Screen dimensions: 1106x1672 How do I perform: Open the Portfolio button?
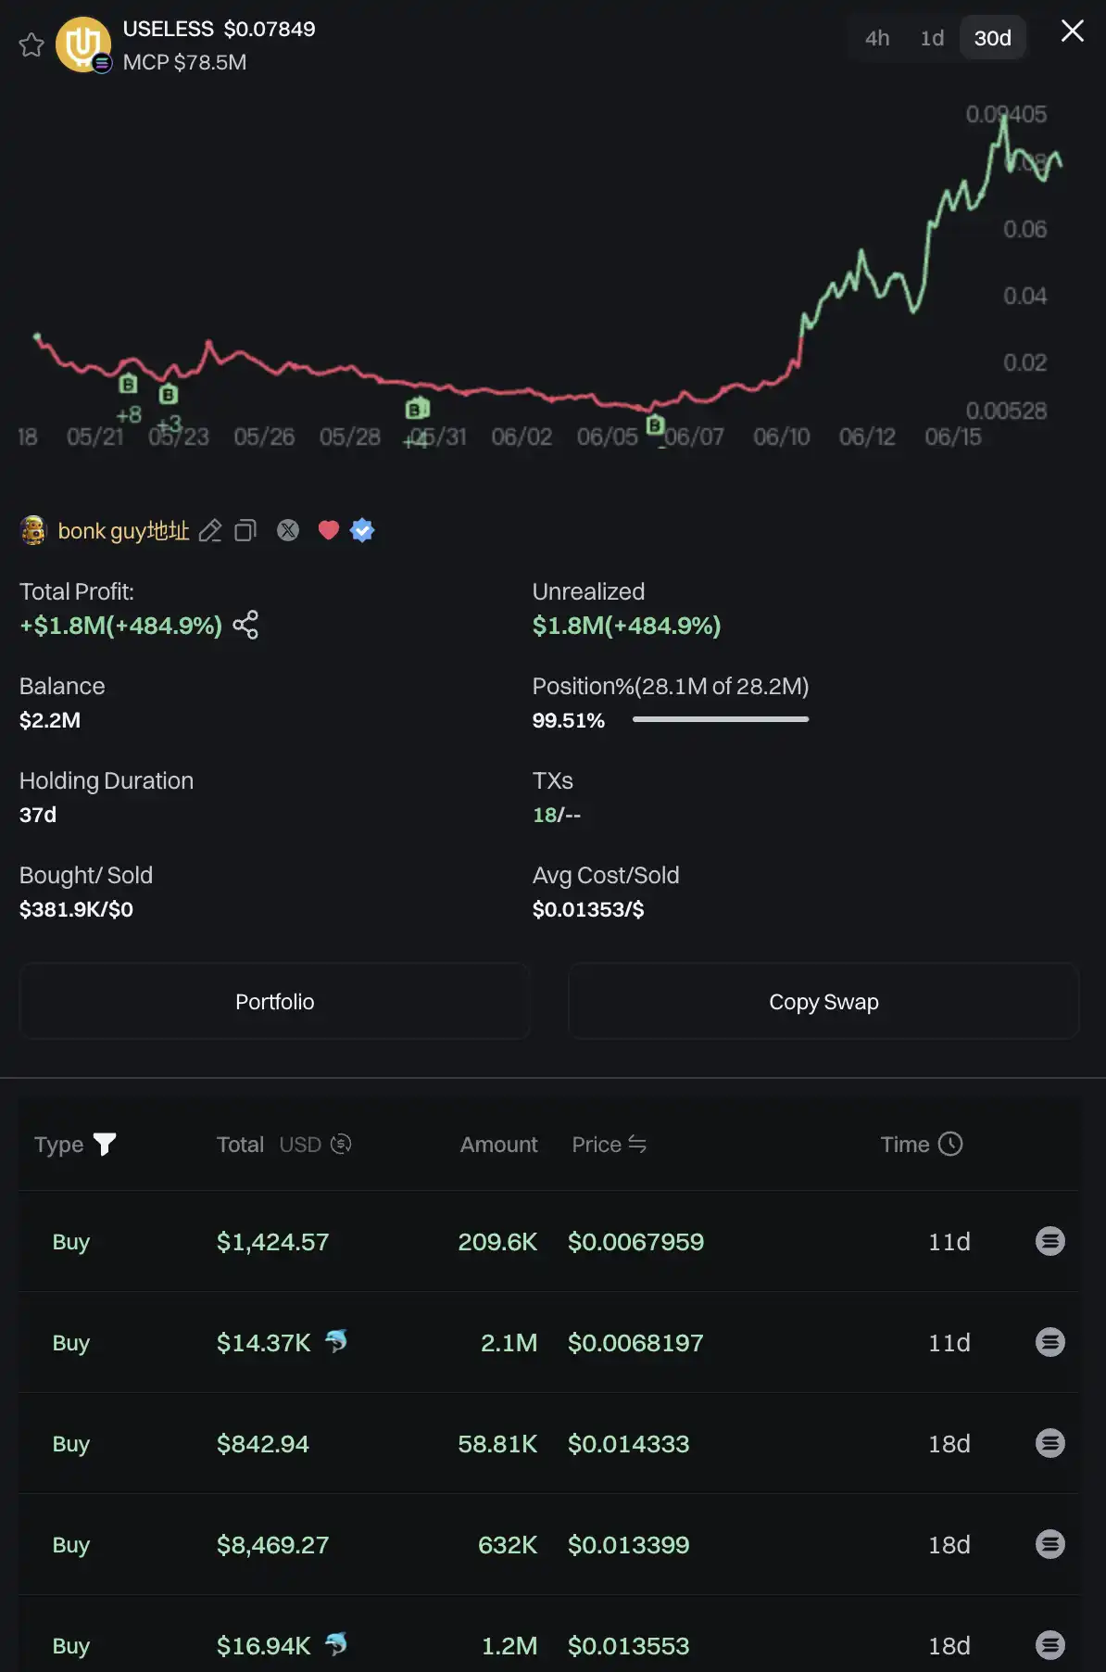274,1002
